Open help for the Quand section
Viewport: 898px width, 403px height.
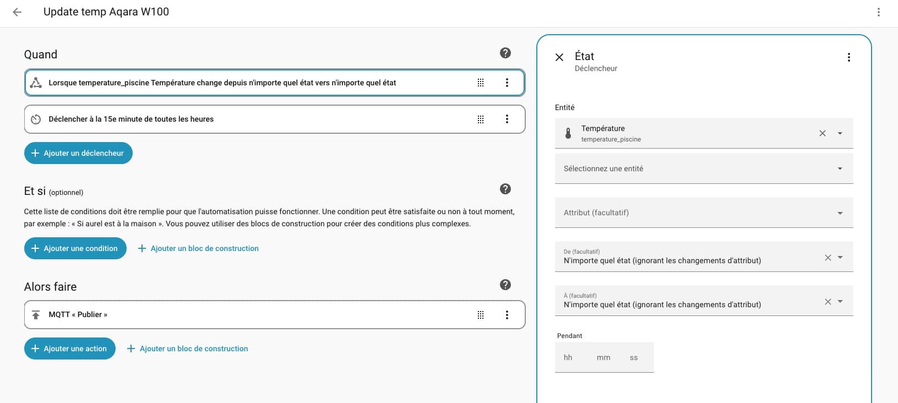[x=505, y=53]
